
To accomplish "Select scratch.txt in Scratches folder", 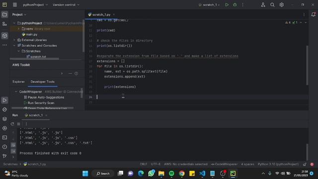I will (36, 57).
